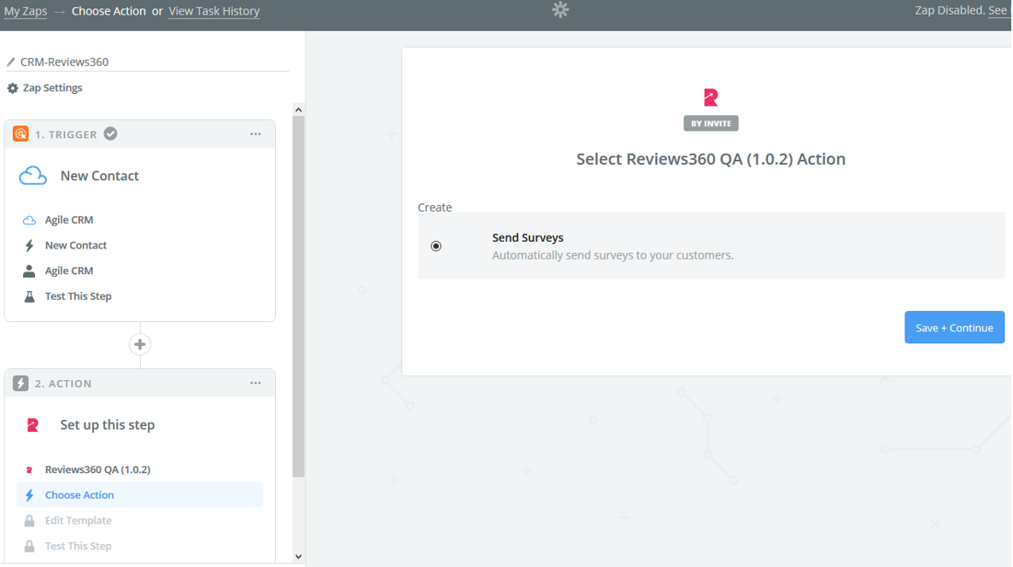Select the New Contact trigger heading

pyautogui.click(x=99, y=176)
